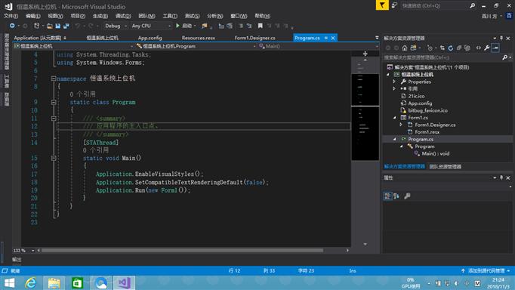Open the Windows Store taskbar icon
515x290 pixels.
pos(78,282)
